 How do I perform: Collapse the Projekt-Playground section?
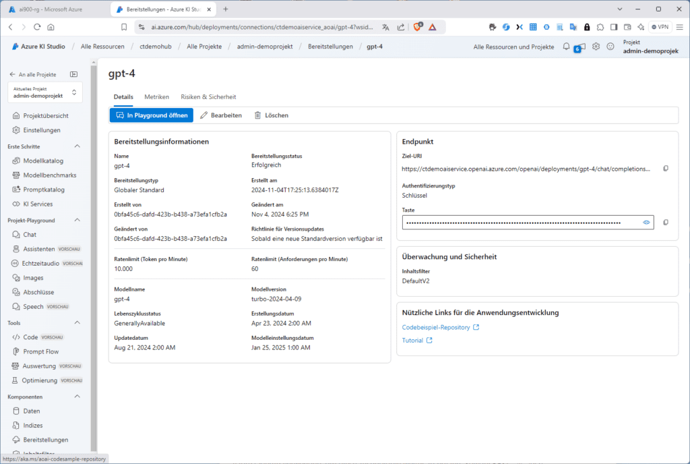77,220
